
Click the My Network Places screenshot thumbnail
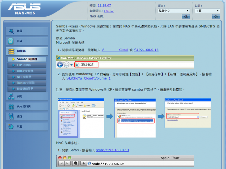coord(81,118)
